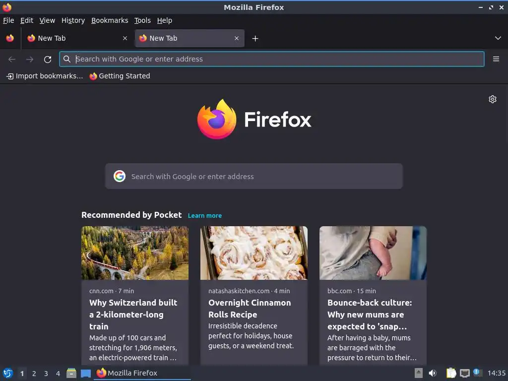Click Firefox icon in window title bar
The image size is (508, 381).
(7, 7)
